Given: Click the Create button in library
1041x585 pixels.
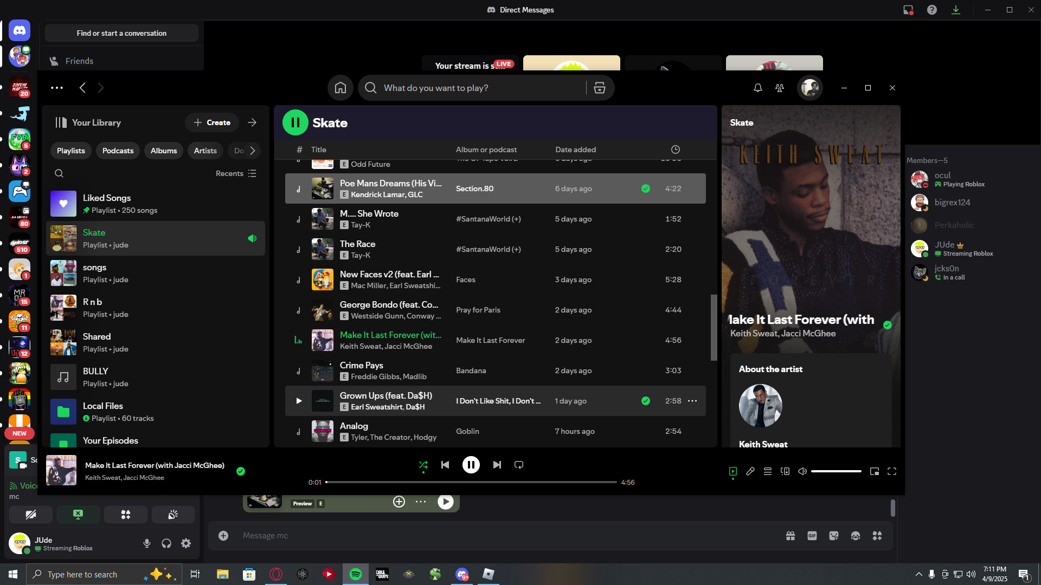Looking at the screenshot, I should (212, 122).
